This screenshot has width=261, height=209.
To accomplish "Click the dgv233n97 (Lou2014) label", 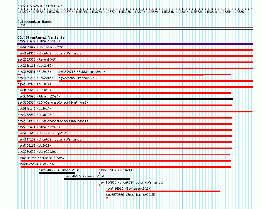I will (34, 84).
